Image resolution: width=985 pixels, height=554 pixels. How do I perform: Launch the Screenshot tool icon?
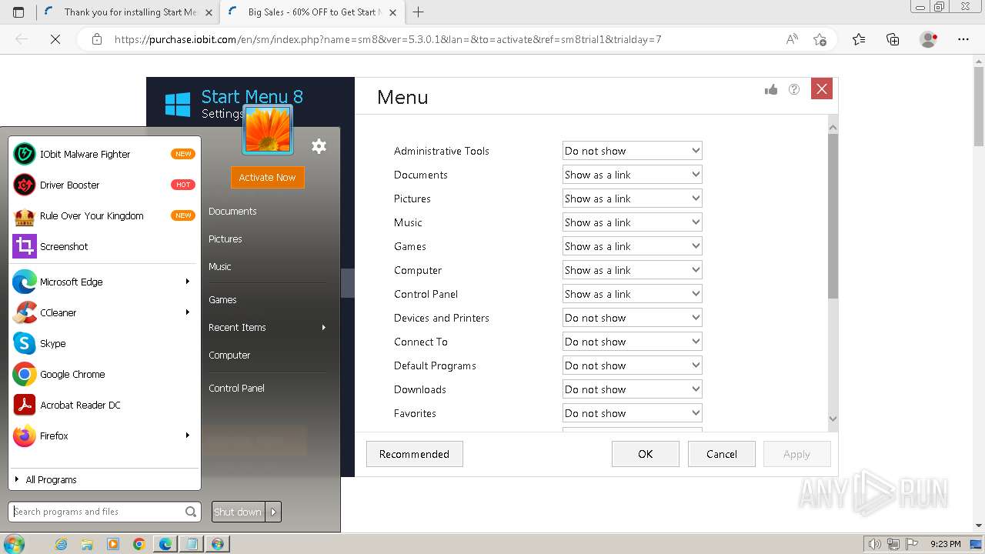click(25, 246)
